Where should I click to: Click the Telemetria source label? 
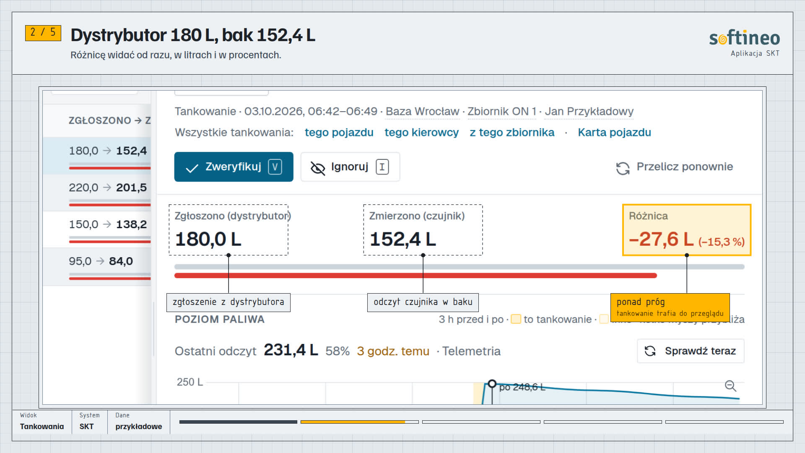click(x=471, y=351)
